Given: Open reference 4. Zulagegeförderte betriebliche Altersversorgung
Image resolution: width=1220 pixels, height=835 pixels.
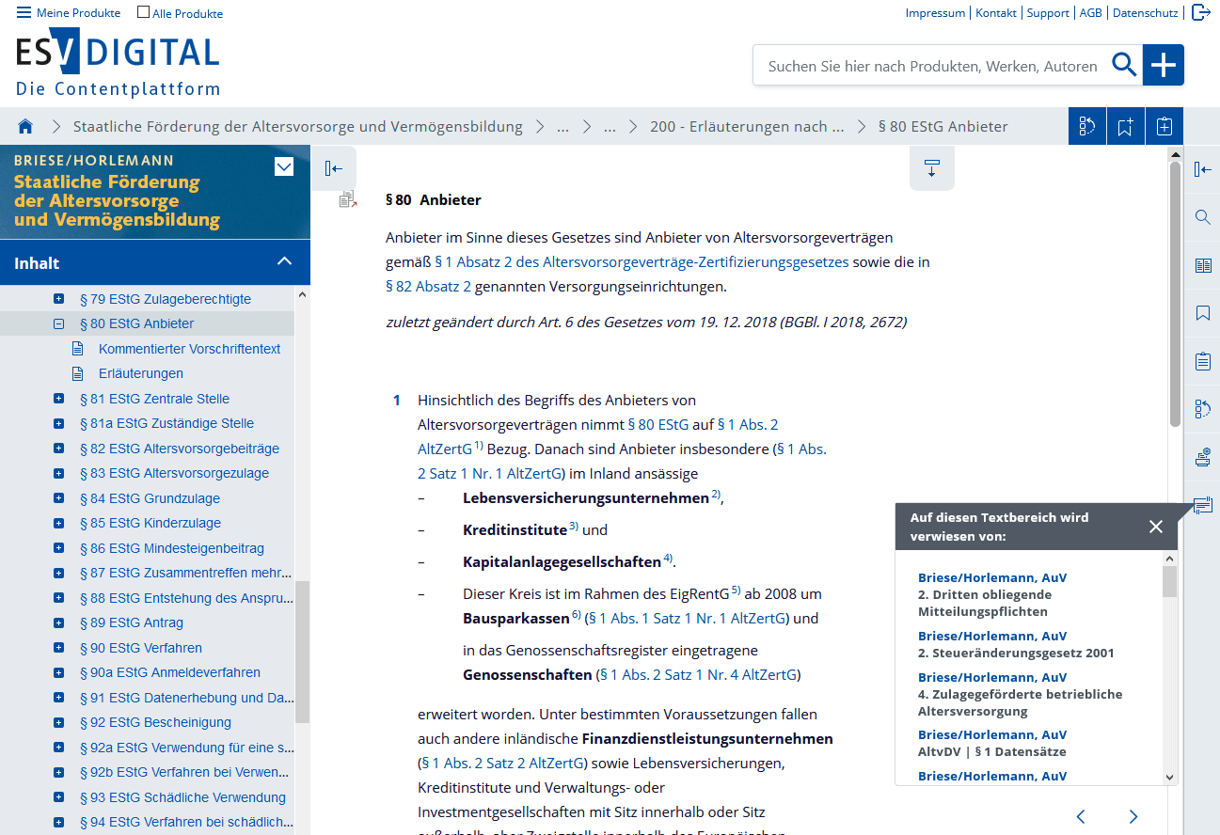Looking at the screenshot, I should [x=1020, y=702].
